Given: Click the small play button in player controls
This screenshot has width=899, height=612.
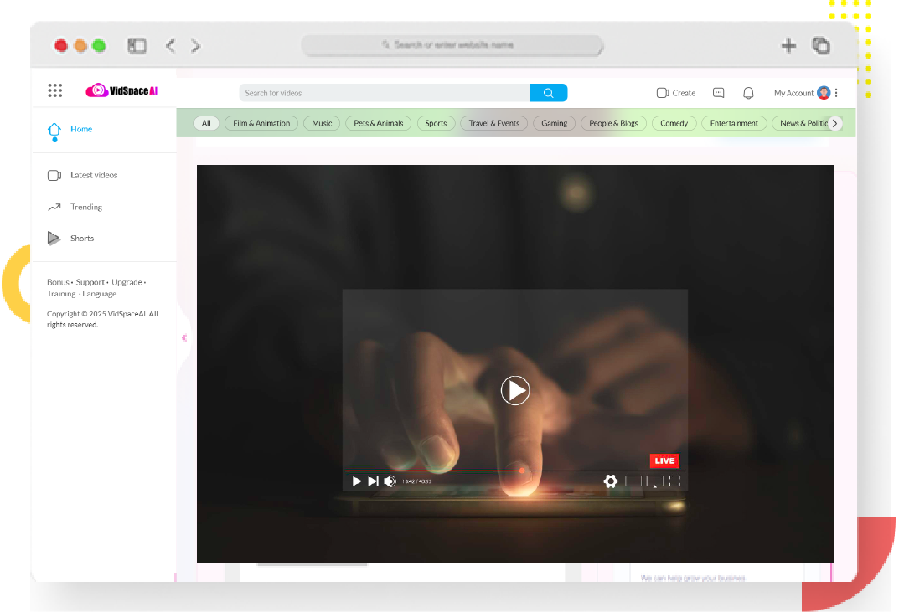Looking at the screenshot, I should [x=357, y=481].
